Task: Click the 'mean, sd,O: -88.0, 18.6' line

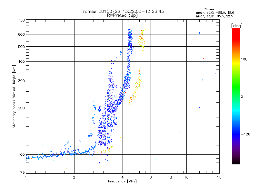Action: click(x=215, y=13)
